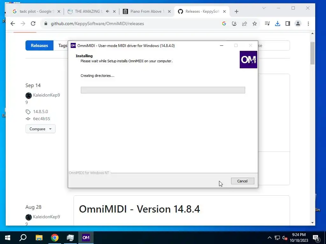Click the page vertical scrollbar thumb
Viewport: 326px width, 244px height.
[313, 53]
